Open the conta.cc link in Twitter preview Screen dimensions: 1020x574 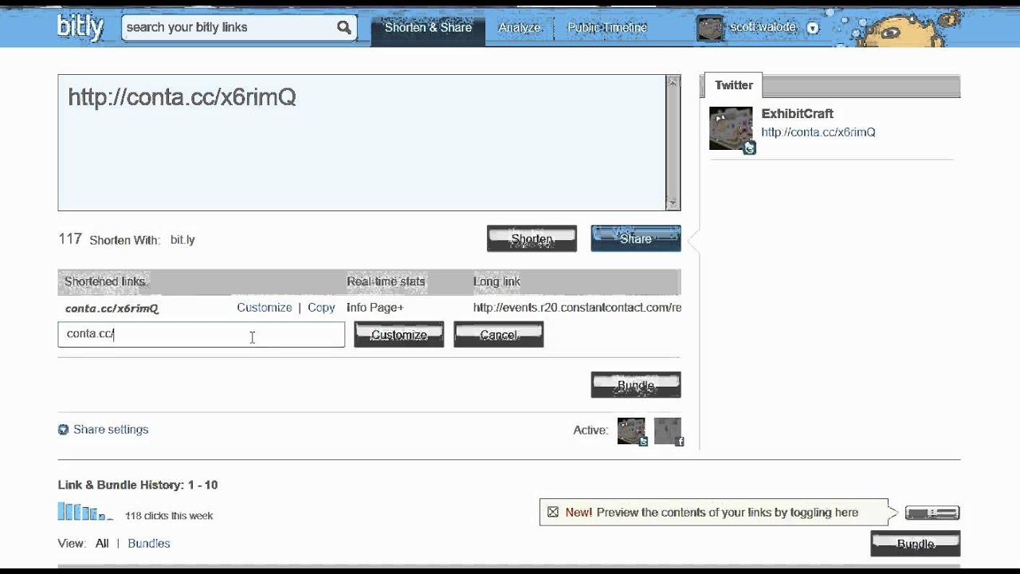pos(818,132)
